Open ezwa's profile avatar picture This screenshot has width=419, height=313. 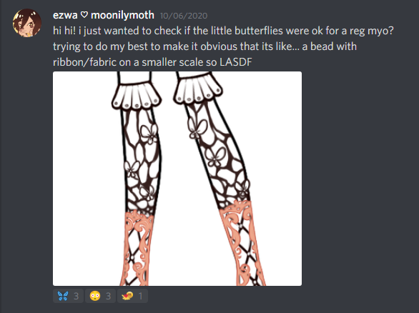(26, 23)
